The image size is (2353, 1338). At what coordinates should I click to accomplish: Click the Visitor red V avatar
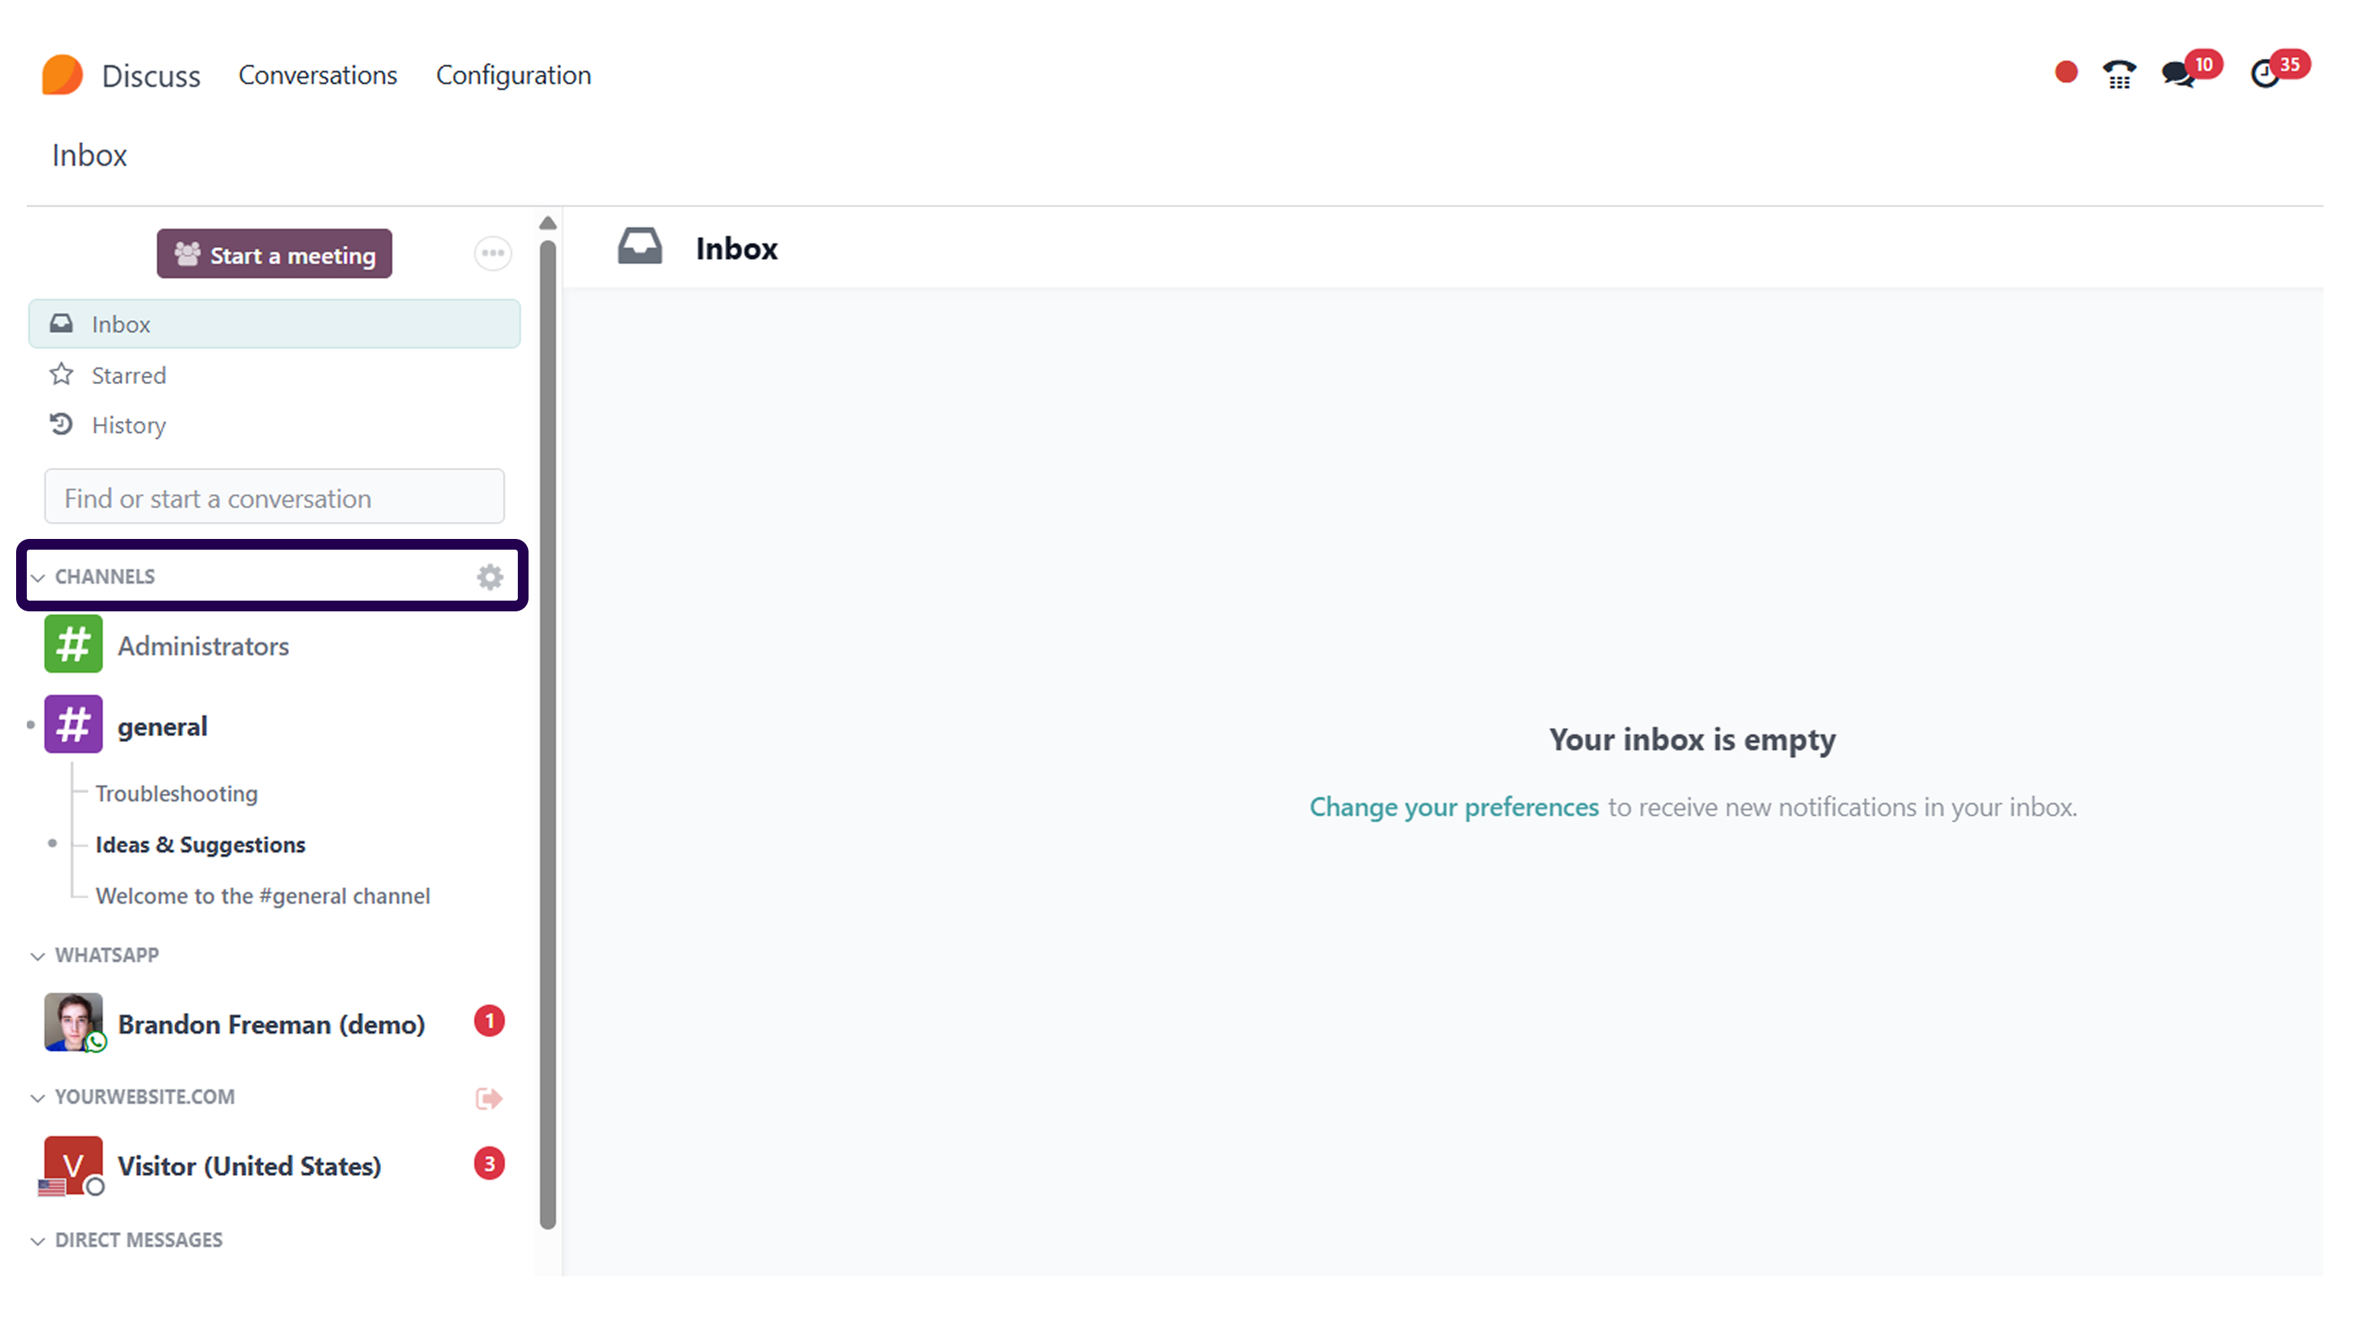click(74, 1164)
